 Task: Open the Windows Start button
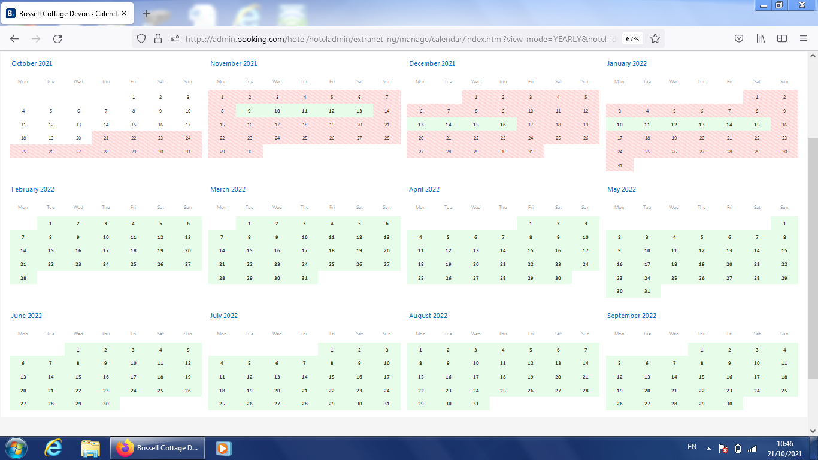[16, 448]
